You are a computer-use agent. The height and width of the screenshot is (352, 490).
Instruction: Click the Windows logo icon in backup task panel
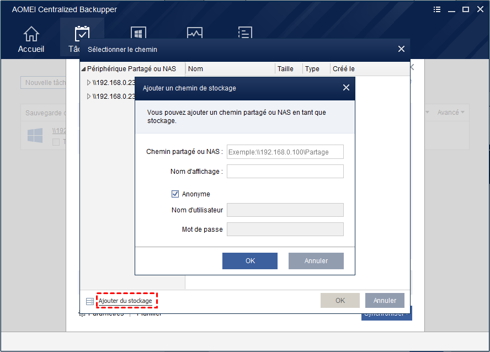coord(35,135)
